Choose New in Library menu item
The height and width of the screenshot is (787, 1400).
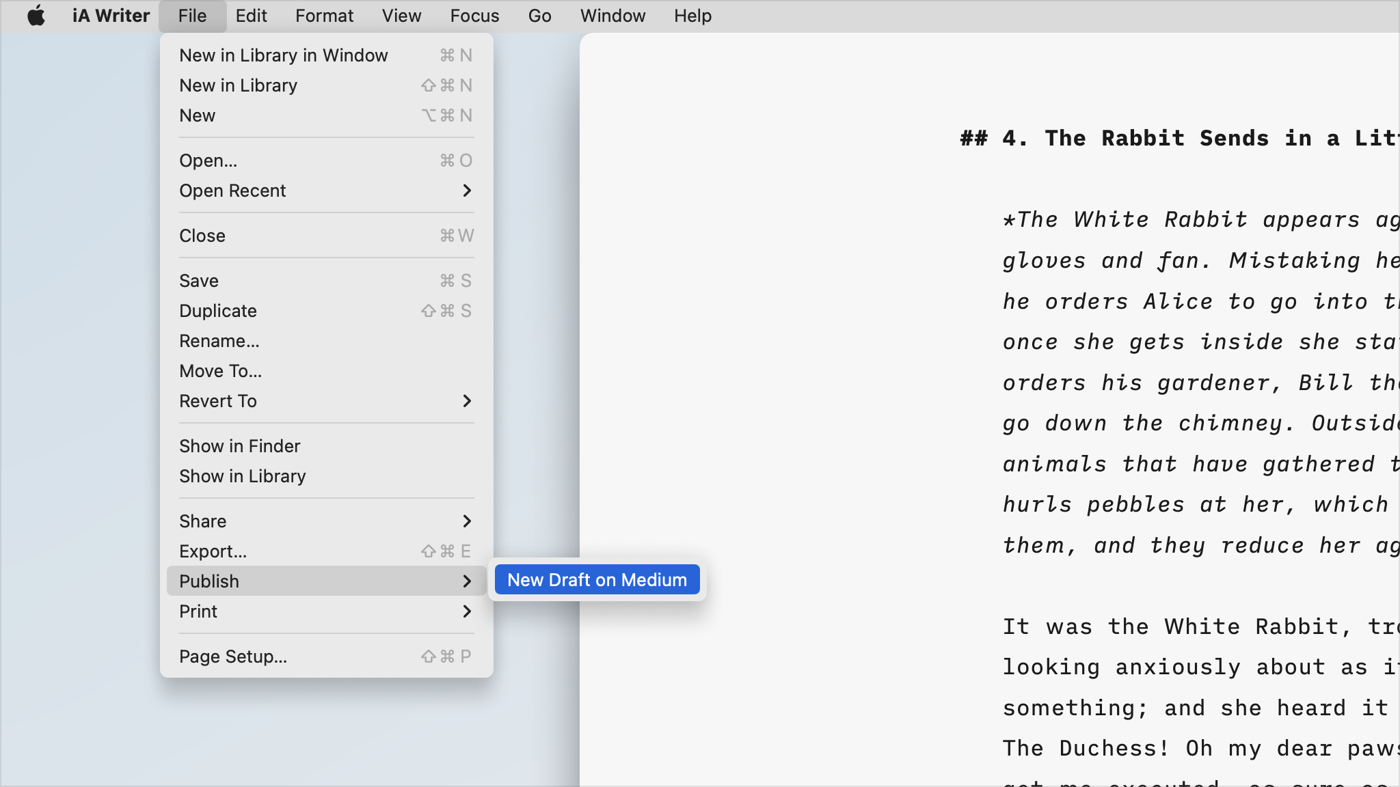[326, 85]
